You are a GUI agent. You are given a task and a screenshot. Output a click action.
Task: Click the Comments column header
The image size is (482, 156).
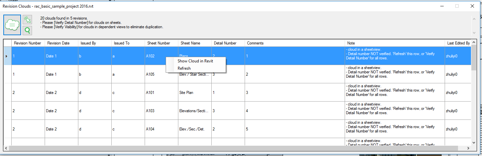point(295,43)
